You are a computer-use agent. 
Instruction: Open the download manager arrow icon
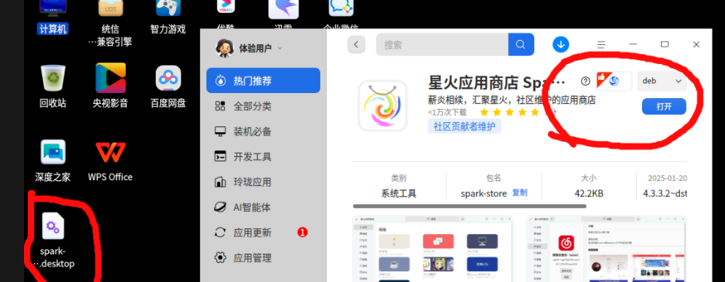560,44
